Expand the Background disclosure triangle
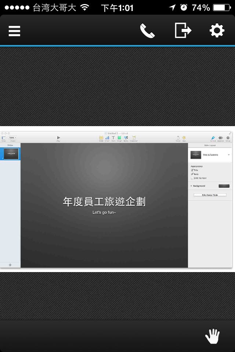 point(191,186)
